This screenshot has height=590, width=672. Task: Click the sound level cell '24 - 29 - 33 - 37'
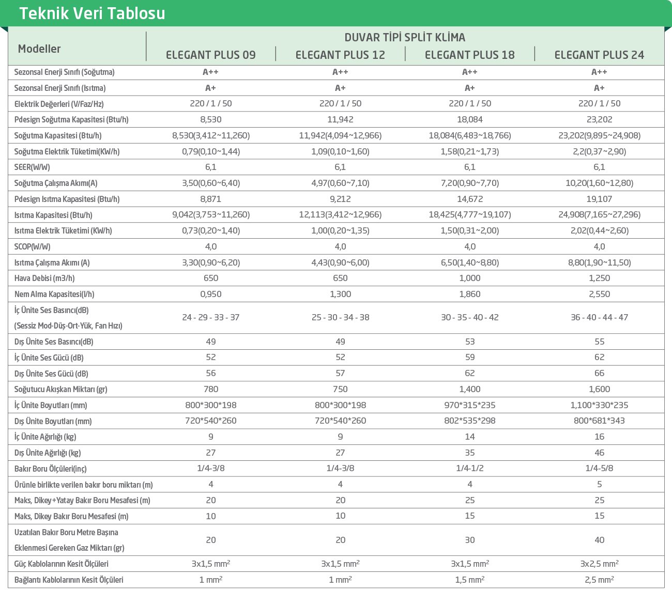coord(211,317)
